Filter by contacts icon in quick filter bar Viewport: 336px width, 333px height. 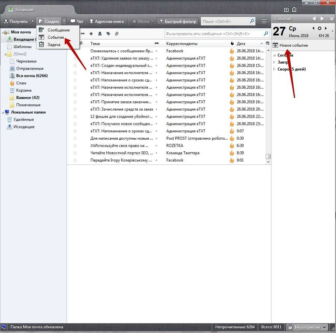tap(100, 34)
